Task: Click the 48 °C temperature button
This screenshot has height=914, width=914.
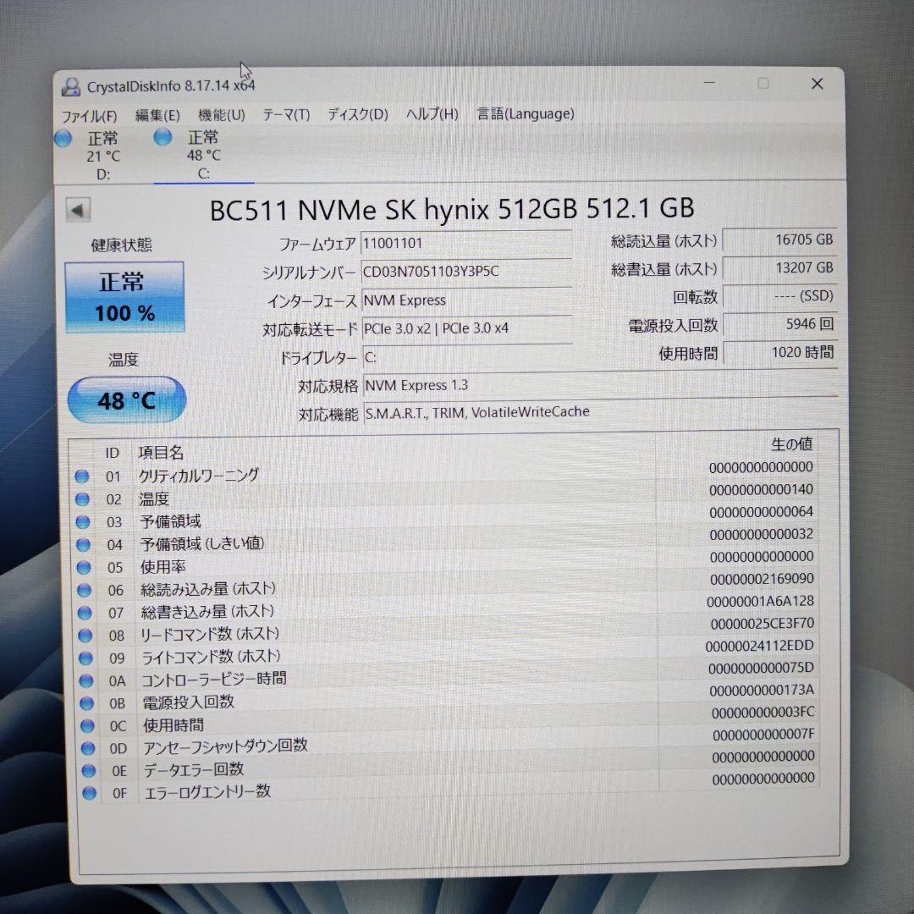Action: point(127,399)
